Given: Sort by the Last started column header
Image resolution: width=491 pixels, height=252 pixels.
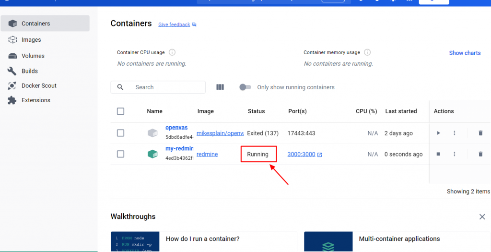Looking at the screenshot, I should (x=401, y=111).
